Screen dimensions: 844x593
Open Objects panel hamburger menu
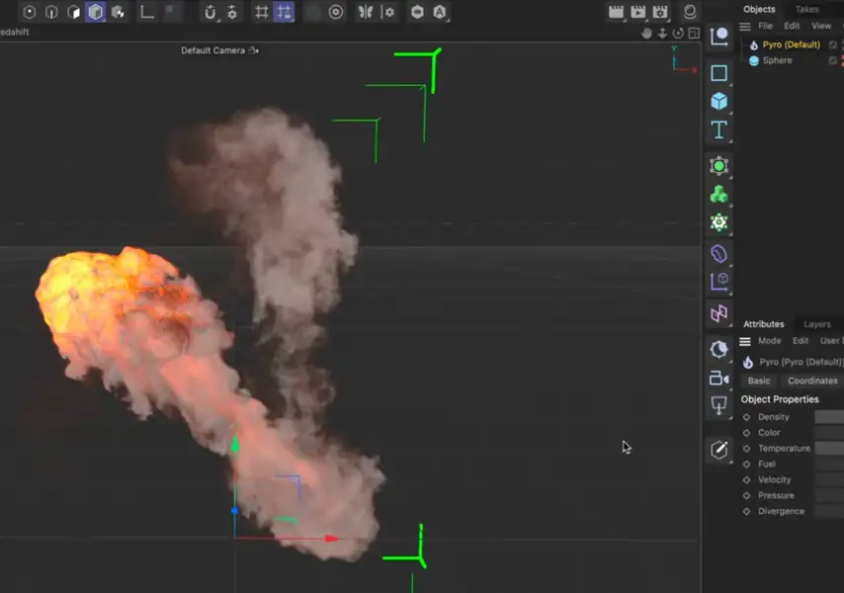[x=746, y=26]
